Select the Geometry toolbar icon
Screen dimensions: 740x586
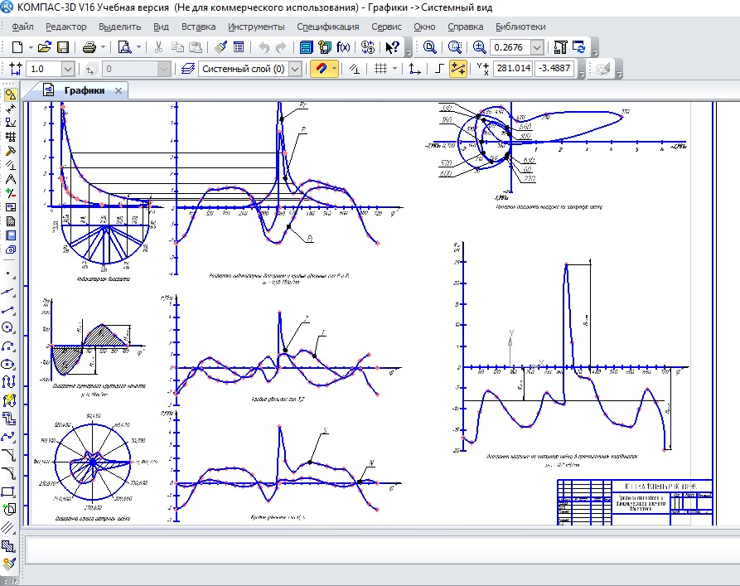(x=11, y=94)
